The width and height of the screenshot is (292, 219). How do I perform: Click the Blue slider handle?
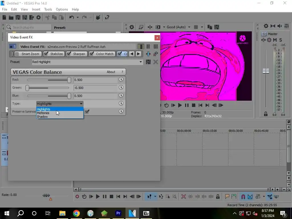pos(69,96)
